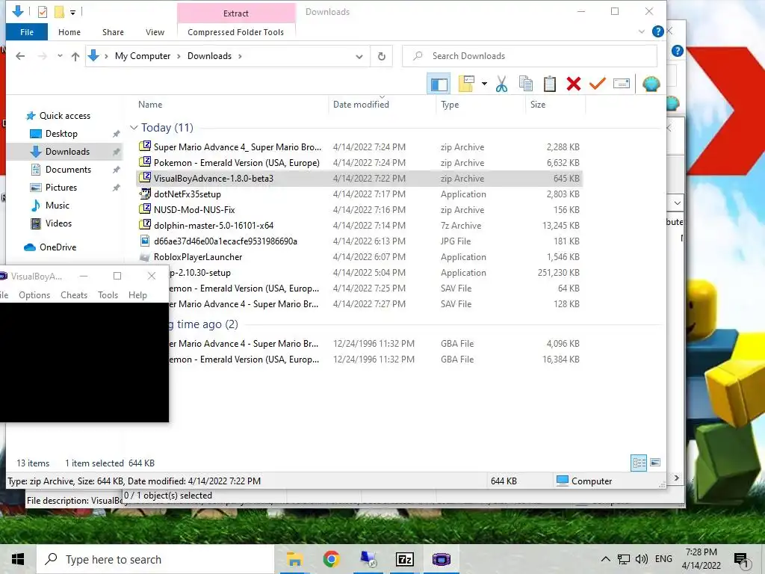Expand the ribbon with the chevron

(642, 31)
